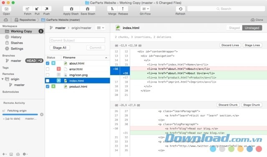Select removed line -16 in the diff

pyautogui.click(x=189, y=69)
